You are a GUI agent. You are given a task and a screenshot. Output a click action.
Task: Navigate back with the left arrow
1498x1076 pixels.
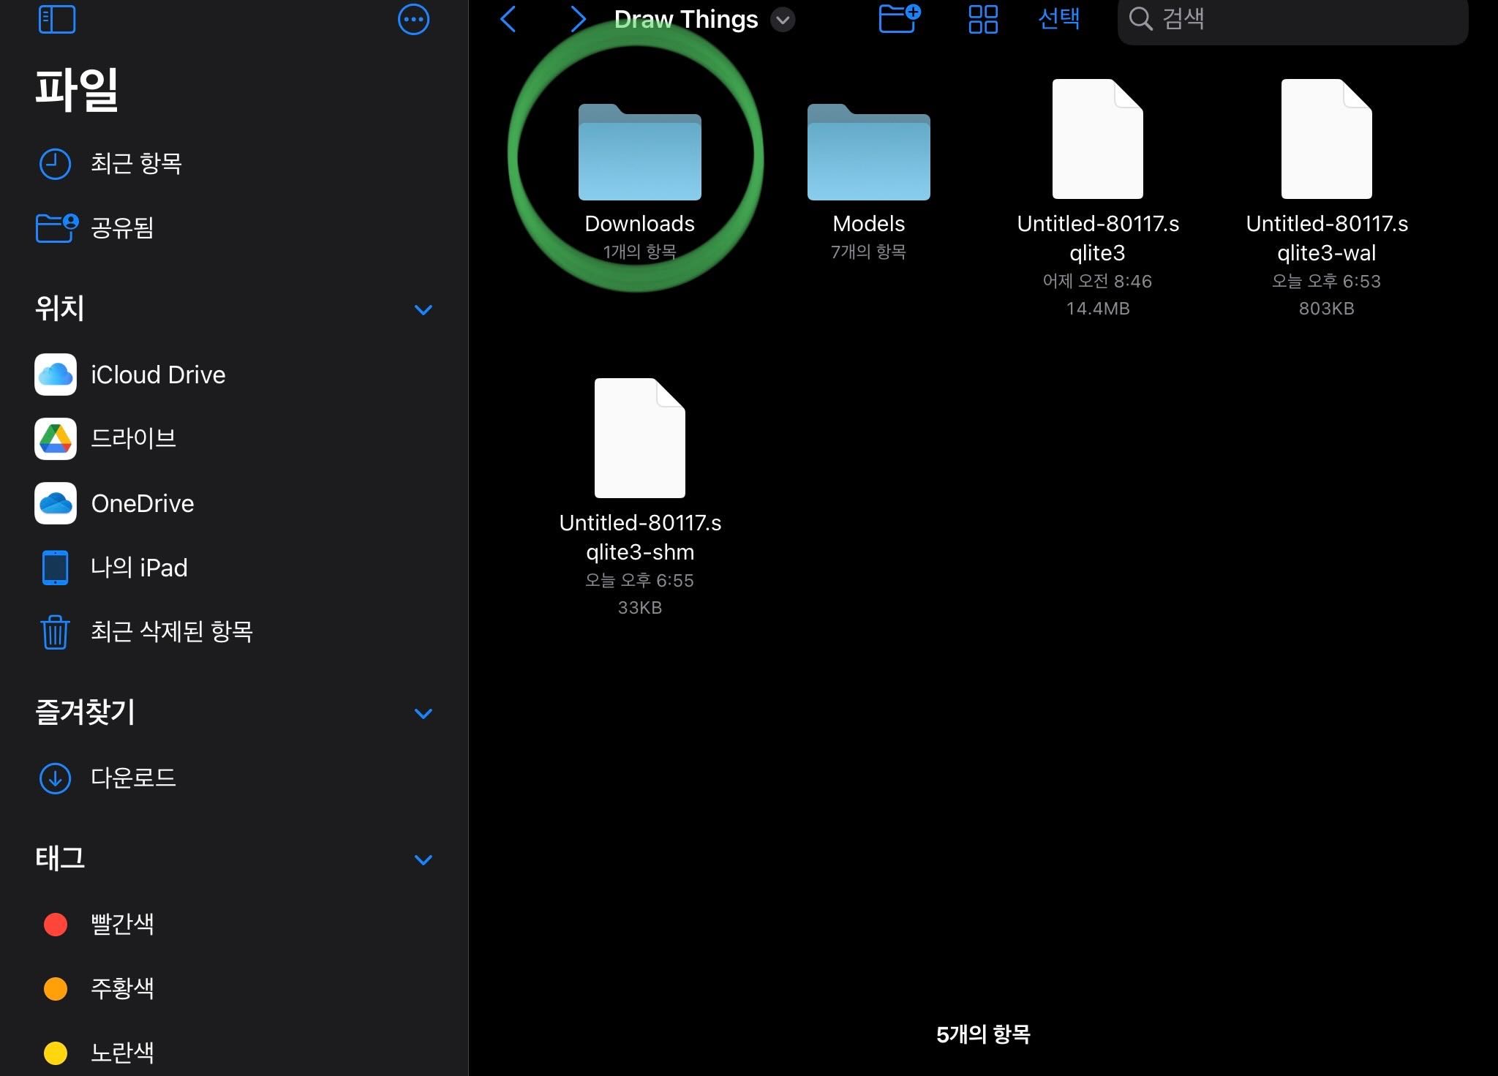pos(508,20)
